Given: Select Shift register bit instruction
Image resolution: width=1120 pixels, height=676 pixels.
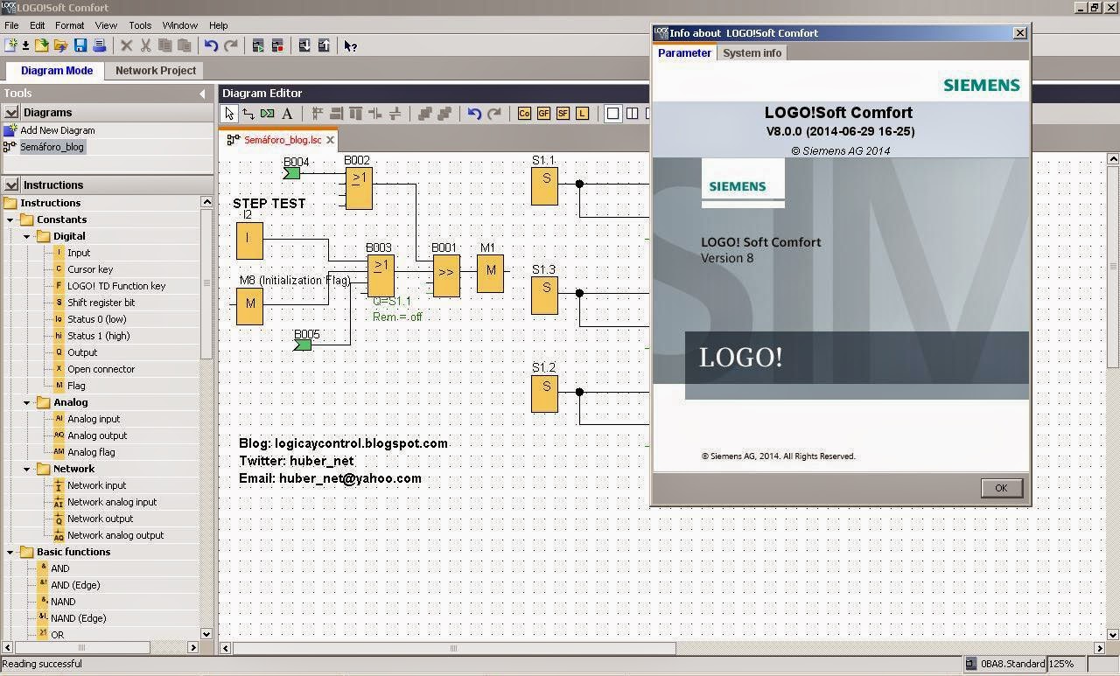Looking at the screenshot, I should [x=101, y=303].
